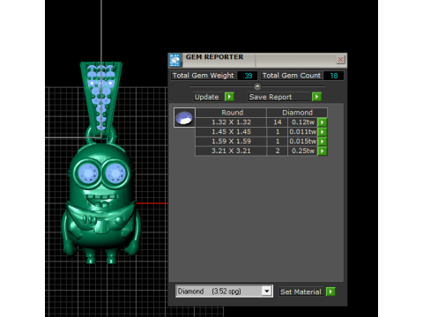Click green arrow for the 0.25tw row
Screen dimensions: 423x317
click(x=323, y=151)
